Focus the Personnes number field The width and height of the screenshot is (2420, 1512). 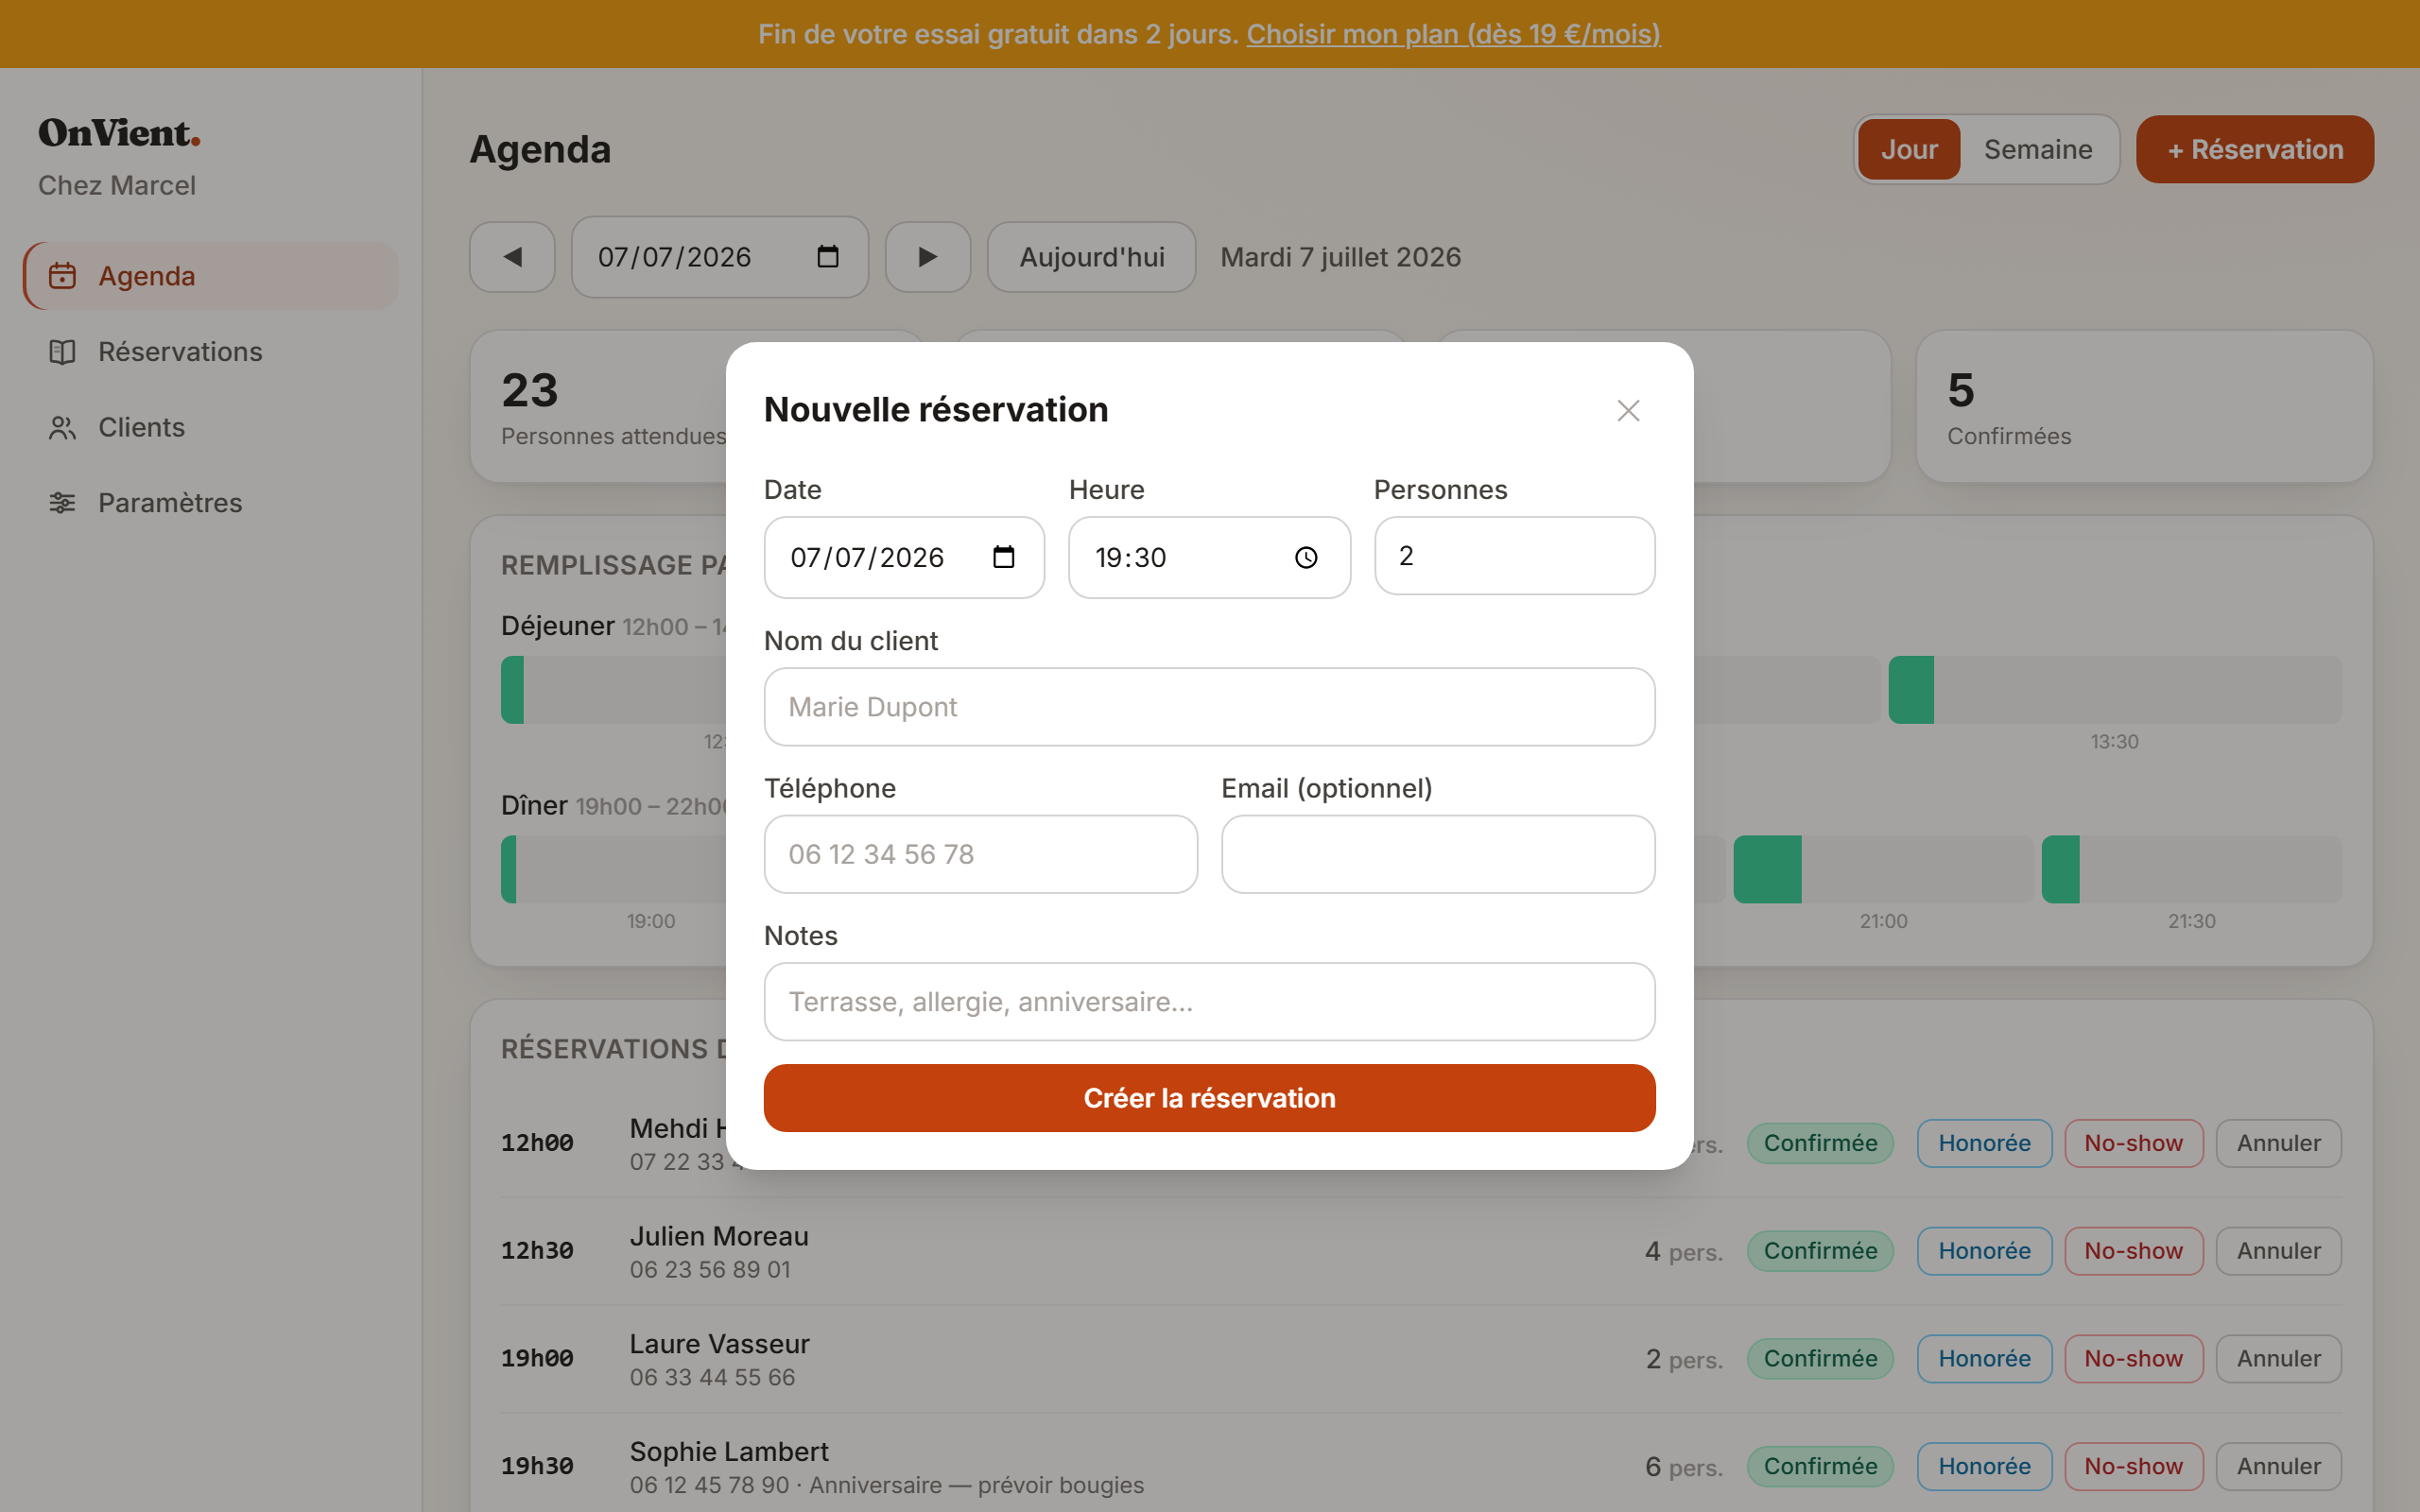1514,556
